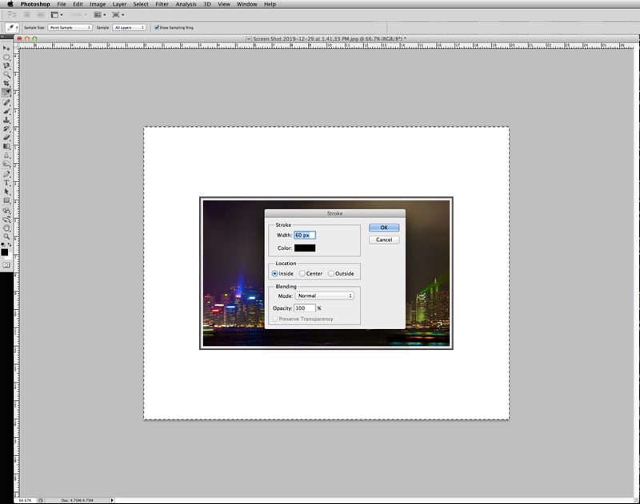This screenshot has width=640, height=504.
Task: Open the Layer menu
Action: click(119, 4)
